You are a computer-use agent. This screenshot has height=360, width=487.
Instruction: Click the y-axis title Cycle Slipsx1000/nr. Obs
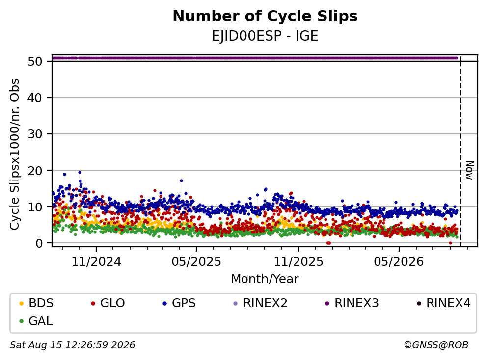(15, 154)
